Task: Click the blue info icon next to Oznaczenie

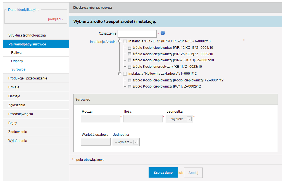Action: pyautogui.click(x=163, y=33)
